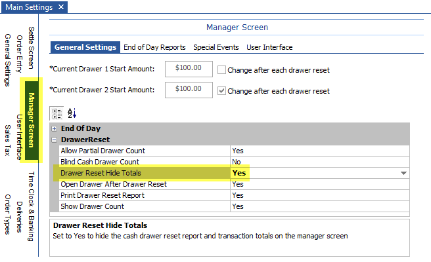Click the Categorized sort icon
Image resolution: width=431 pixels, height=262 pixels.
point(57,113)
